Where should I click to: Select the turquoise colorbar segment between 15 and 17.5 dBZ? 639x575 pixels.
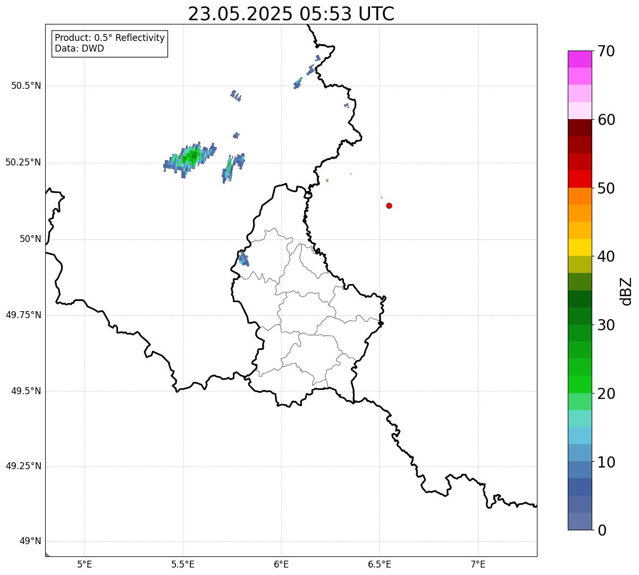pos(579,419)
